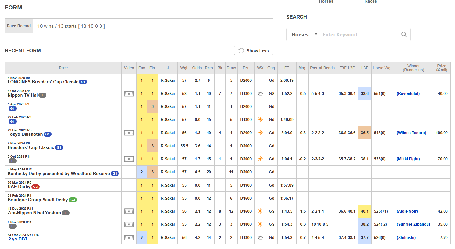Click the G1 badge in the 5 Apr 2025 row
This screenshot has width=455, height=249.
coord(12,108)
